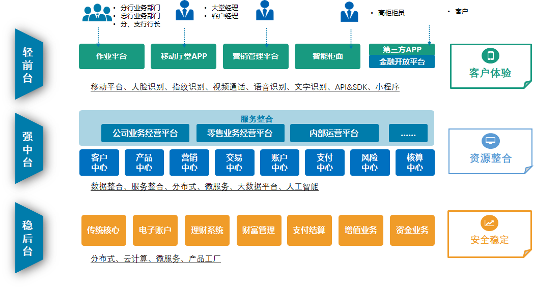Screen dimensions: 534x291
Task: Select the 稳后台 arrow banner
Action: (x=28, y=238)
